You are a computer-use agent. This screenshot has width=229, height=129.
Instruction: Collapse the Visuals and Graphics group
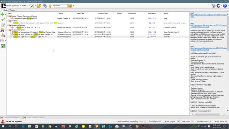(8, 30)
